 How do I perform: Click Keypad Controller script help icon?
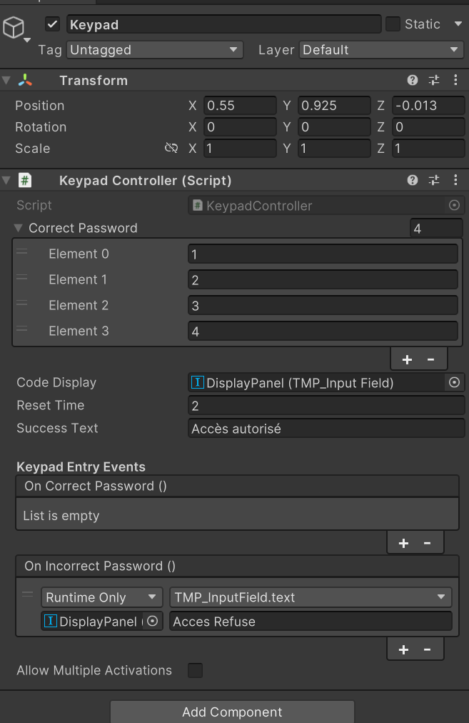413,181
